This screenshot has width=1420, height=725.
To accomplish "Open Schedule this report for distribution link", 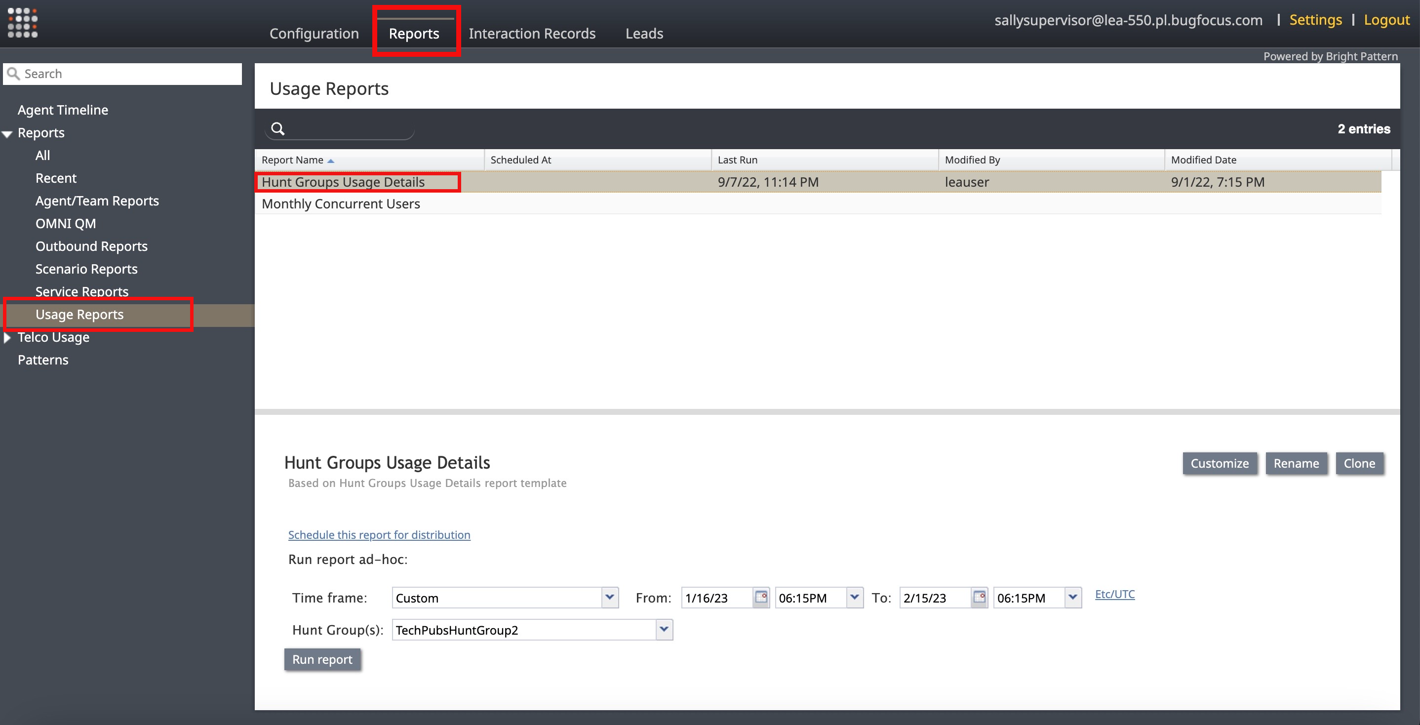I will [x=379, y=535].
